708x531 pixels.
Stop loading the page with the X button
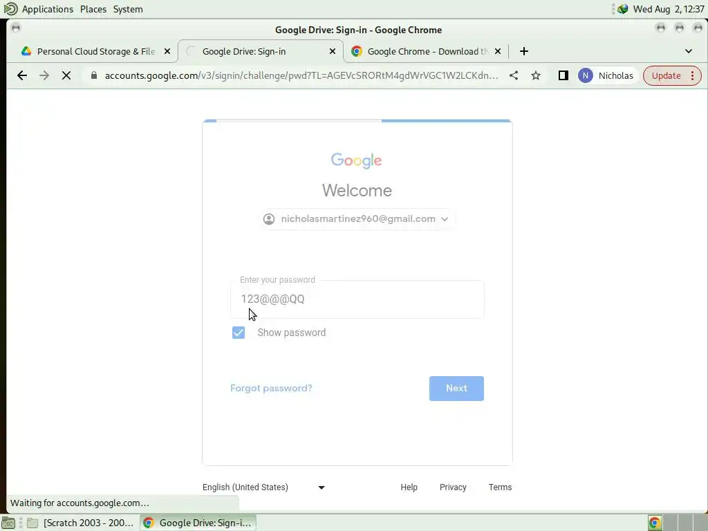point(66,75)
